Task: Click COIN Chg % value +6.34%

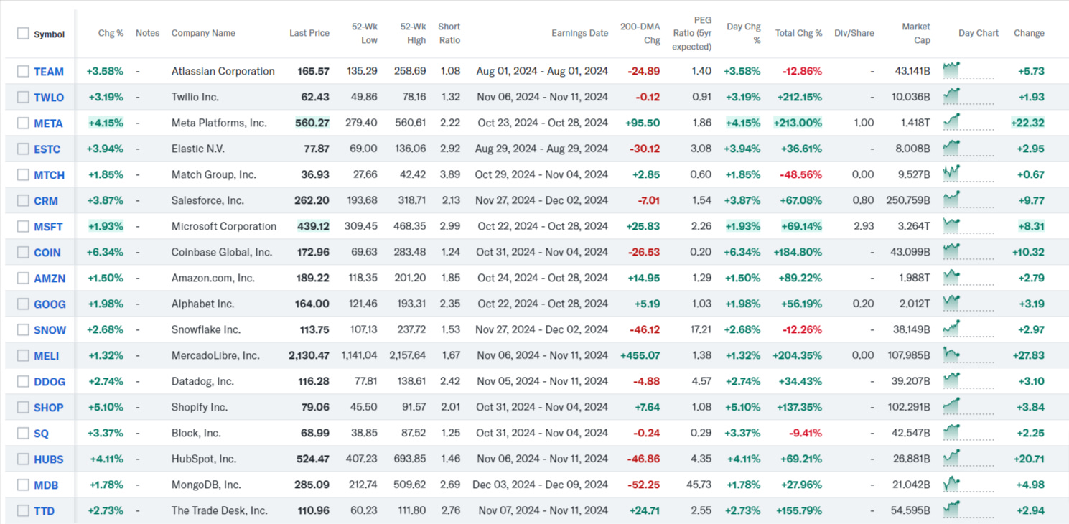Action: (x=105, y=252)
